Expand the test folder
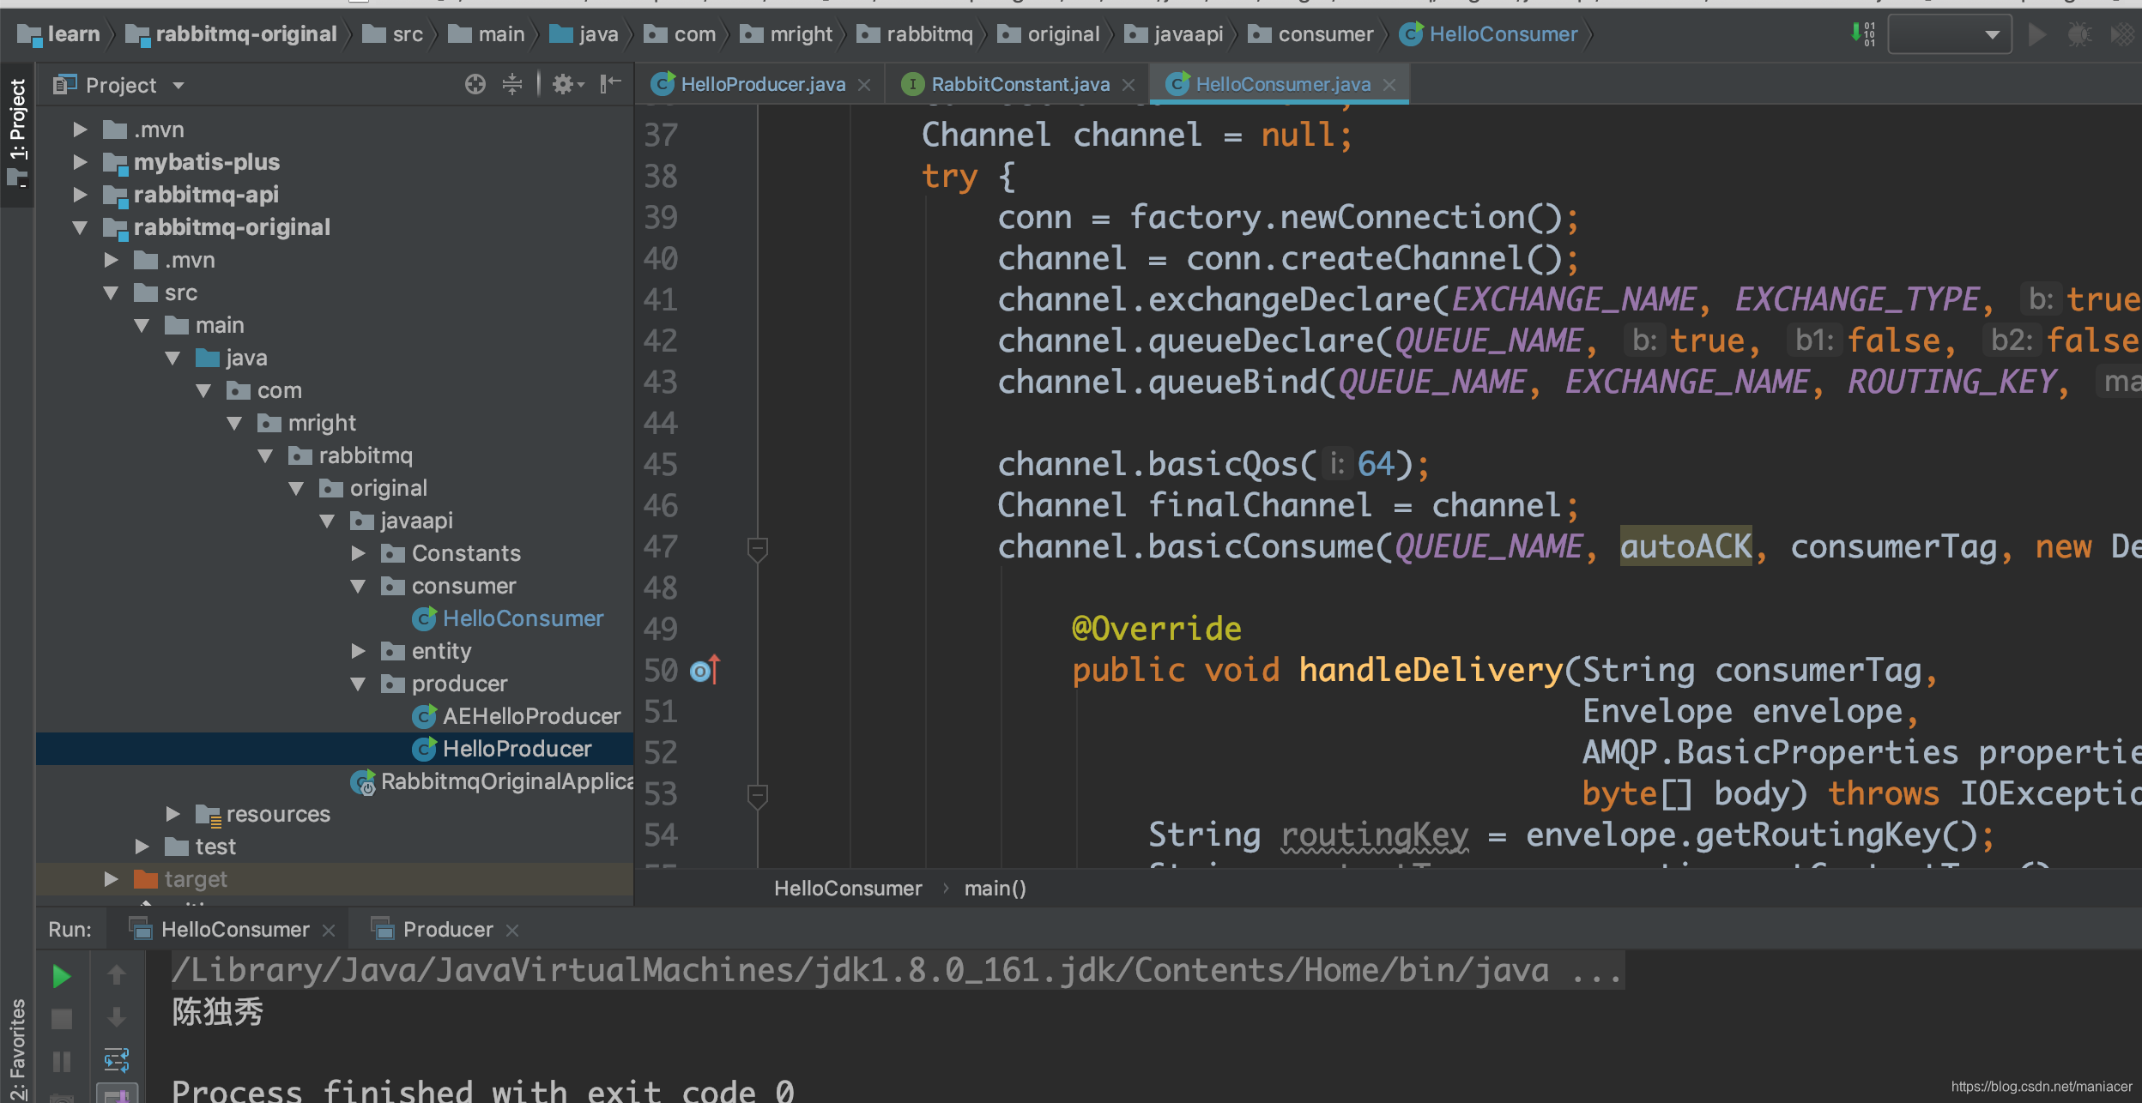This screenshot has width=2142, height=1103. (142, 847)
